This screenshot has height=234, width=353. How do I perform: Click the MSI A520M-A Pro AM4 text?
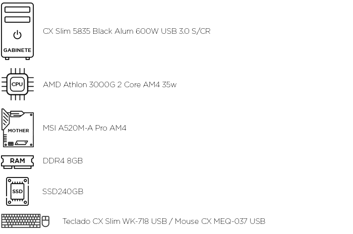pyautogui.click(x=84, y=128)
